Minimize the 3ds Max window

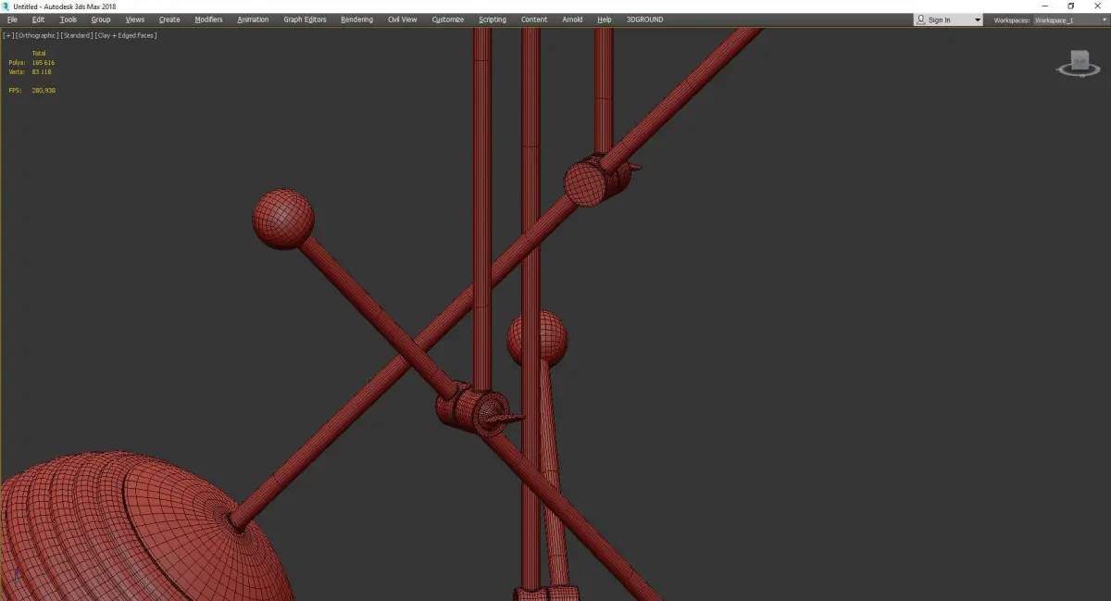point(1045,6)
